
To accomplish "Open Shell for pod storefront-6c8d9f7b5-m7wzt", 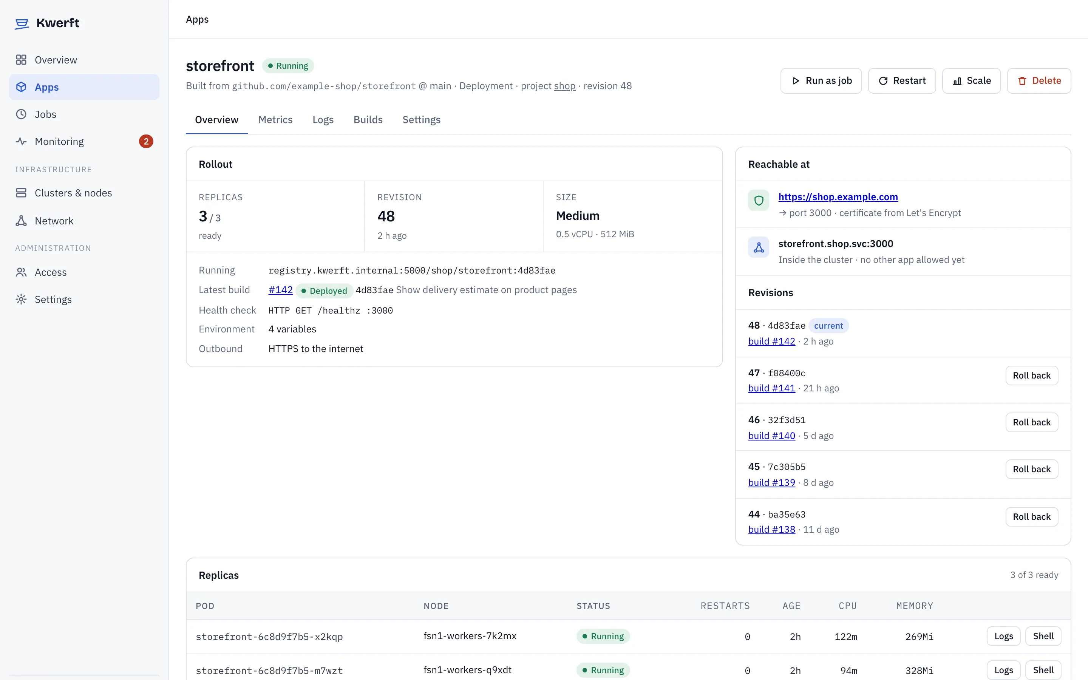I will click(x=1043, y=670).
